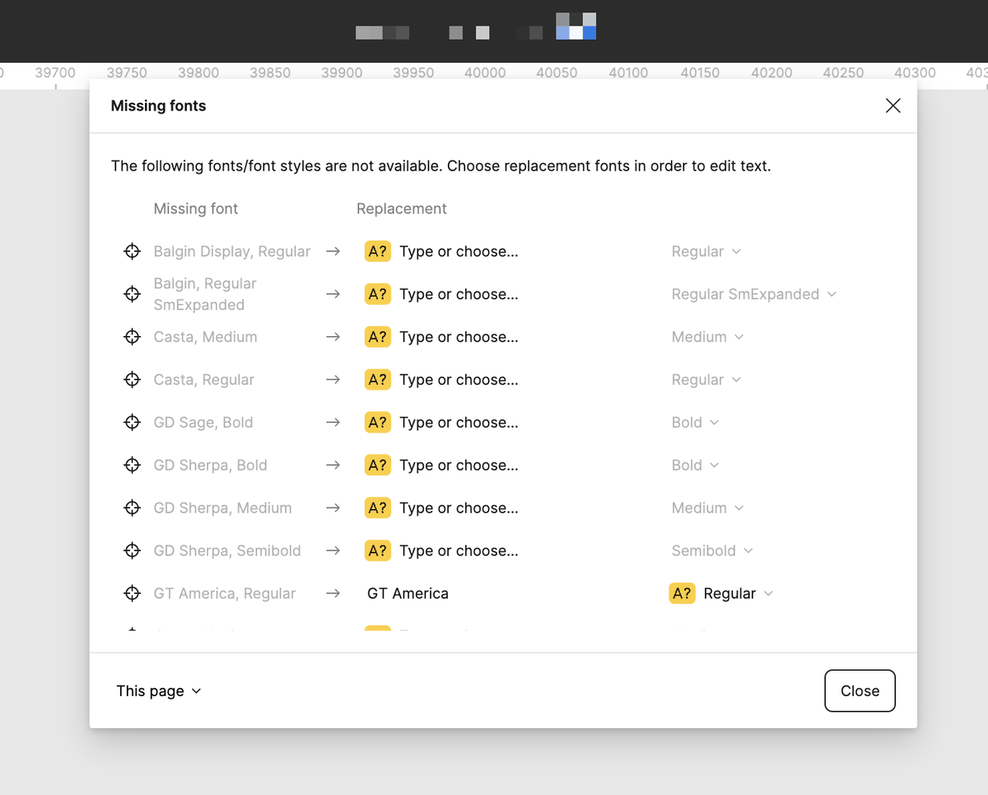Click the Casta, Medium font name
The width and height of the screenshot is (988, 795).
[205, 337]
